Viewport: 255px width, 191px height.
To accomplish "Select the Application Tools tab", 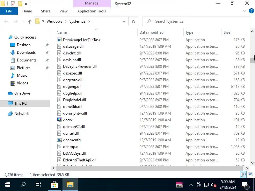I will [x=91, y=11].
